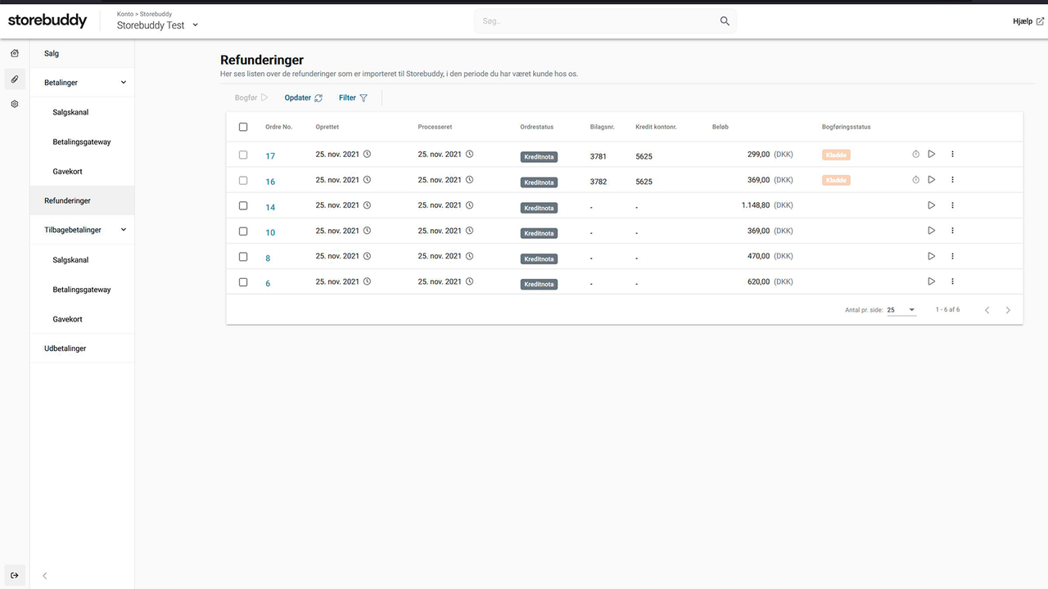This screenshot has width=1048, height=589.
Task: Select Udbetalinger in the sidebar
Action: point(65,348)
